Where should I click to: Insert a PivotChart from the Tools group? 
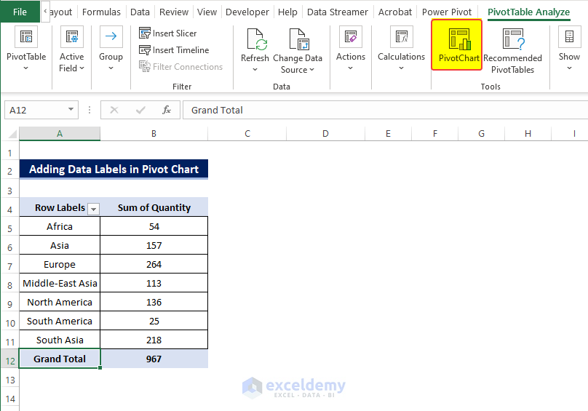pos(457,45)
